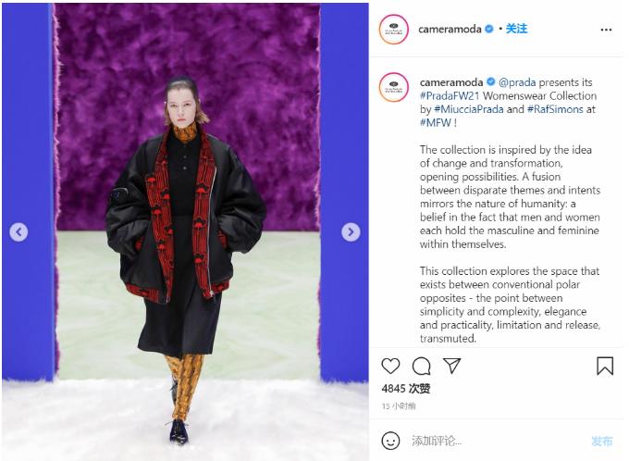Image resolution: width=629 pixels, height=461 pixels.
Task: Click the add comment input field
Action: [498, 441]
